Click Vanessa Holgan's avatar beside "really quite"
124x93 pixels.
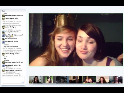(3, 16)
